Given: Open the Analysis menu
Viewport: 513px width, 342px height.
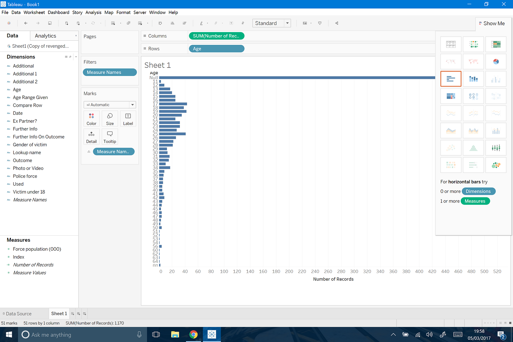Looking at the screenshot, I should click(93, 13).
